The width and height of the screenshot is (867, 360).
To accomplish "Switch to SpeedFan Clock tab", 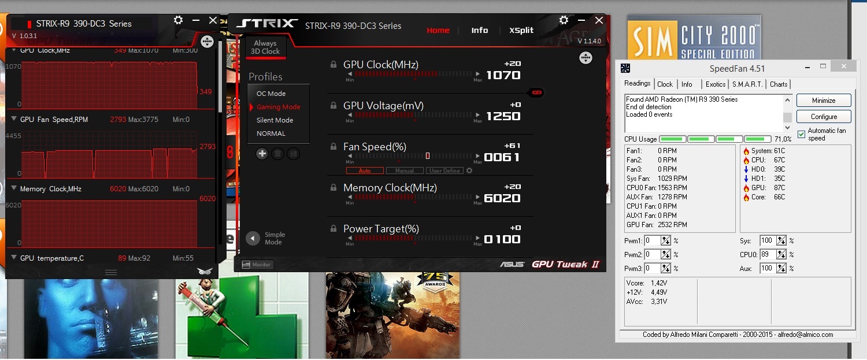I will (665, 84).
